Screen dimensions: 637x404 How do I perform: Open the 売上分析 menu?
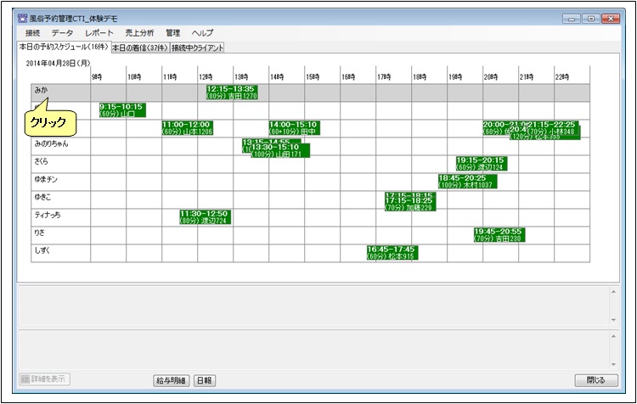click(x=139, y=32)
